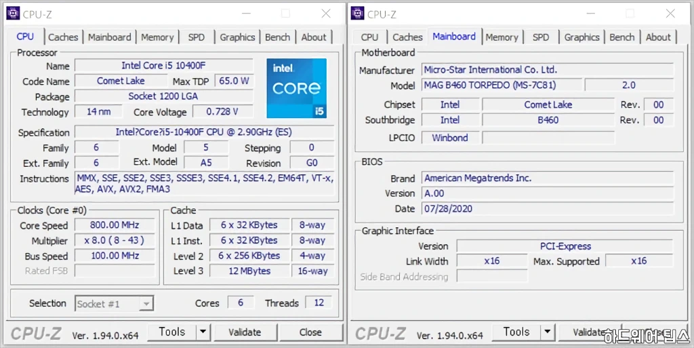Close the left CPU-Z window via X
Image resolution: width=694 pixels, height=348 pixels.
(x=326, y=14)
